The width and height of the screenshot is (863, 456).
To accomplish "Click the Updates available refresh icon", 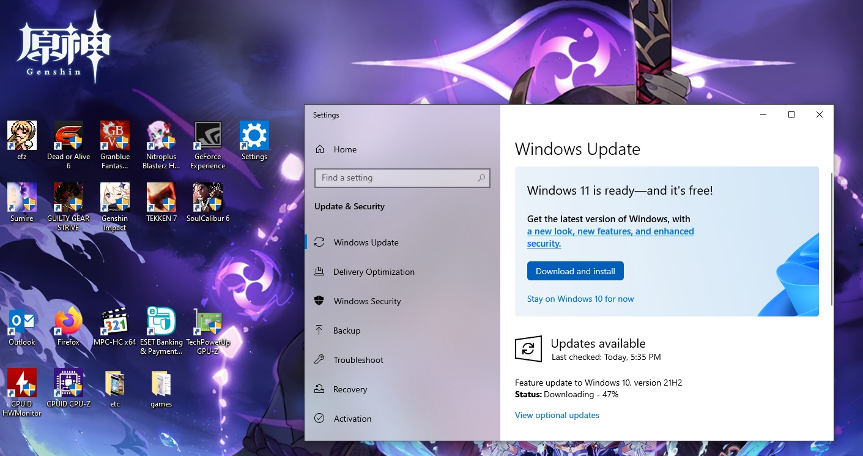I will [x=528, y=349].
